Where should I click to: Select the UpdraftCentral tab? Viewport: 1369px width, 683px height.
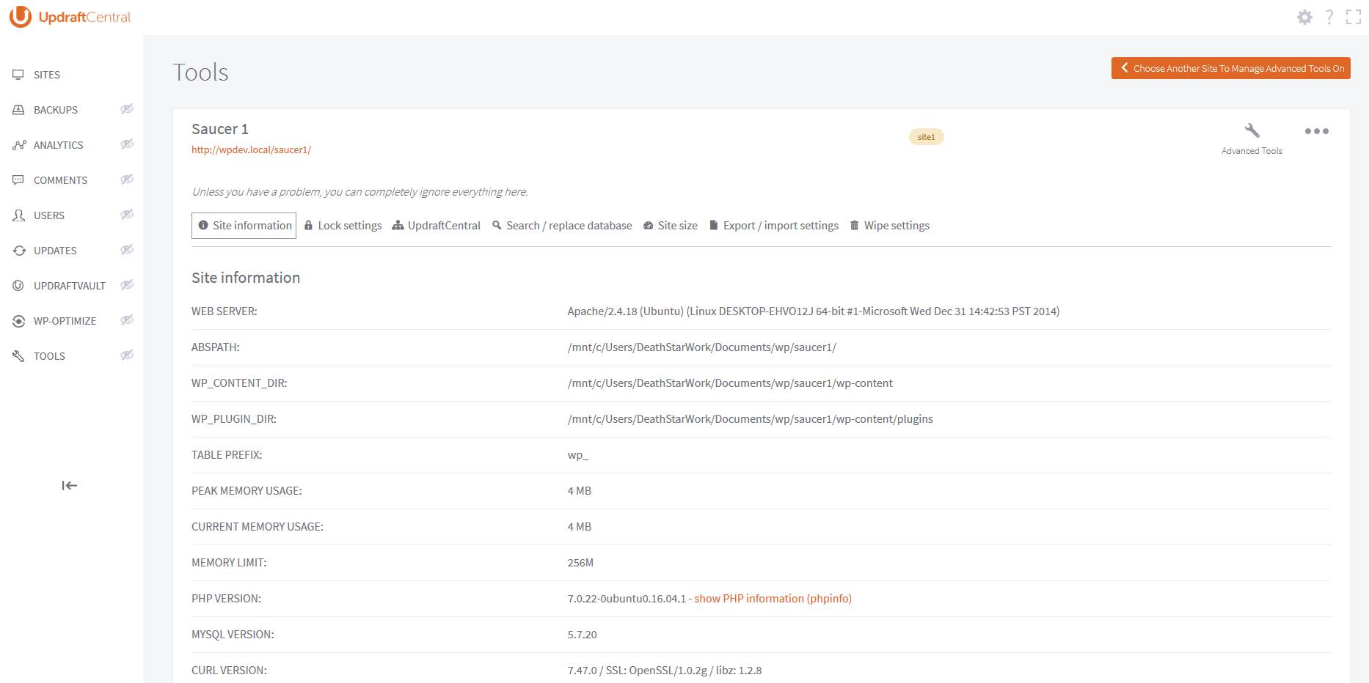click(437, 226)
